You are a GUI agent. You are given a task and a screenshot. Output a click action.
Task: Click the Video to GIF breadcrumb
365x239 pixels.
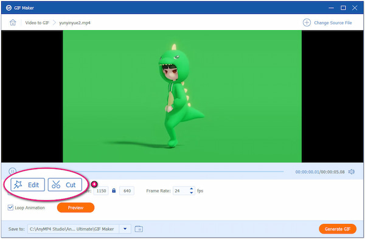click(x=37, y=22)
